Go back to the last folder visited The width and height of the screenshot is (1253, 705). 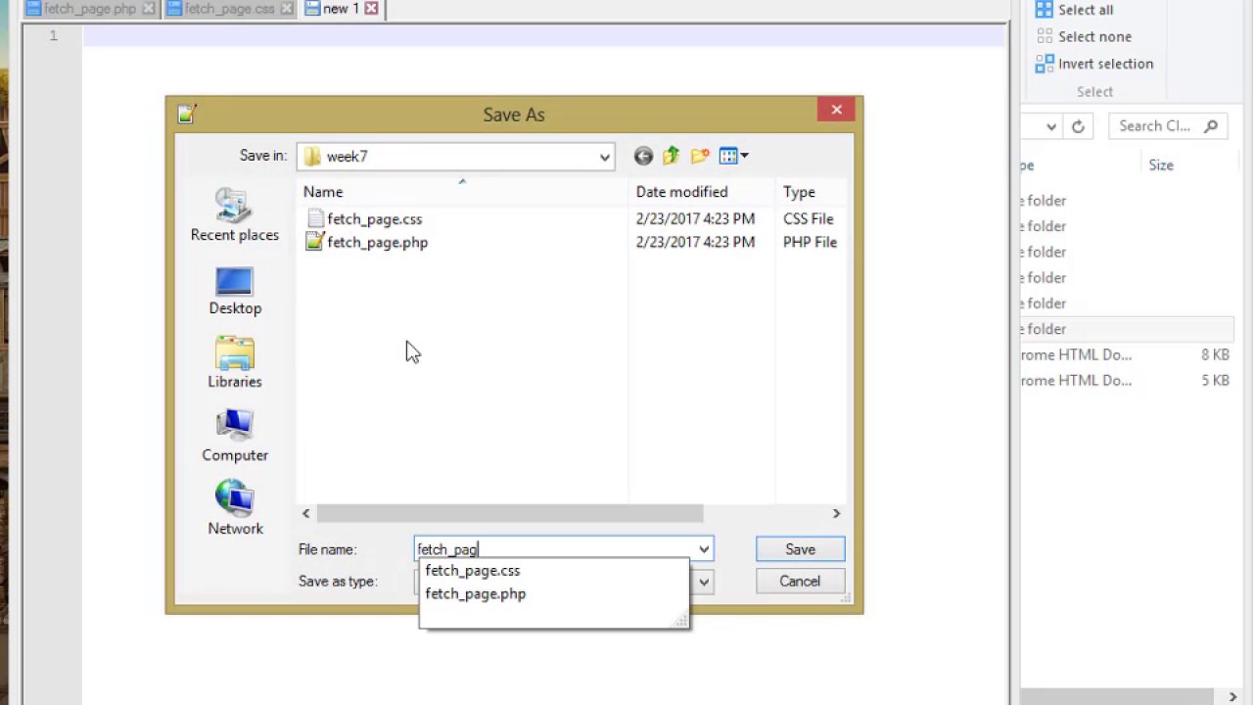click(643, 156)
